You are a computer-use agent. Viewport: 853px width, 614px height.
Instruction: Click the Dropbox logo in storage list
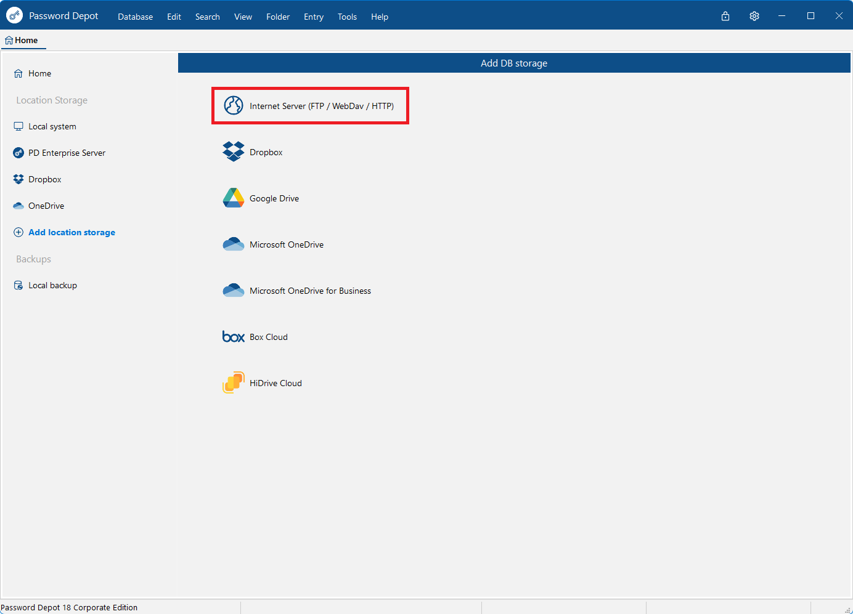tap(234, 151)
